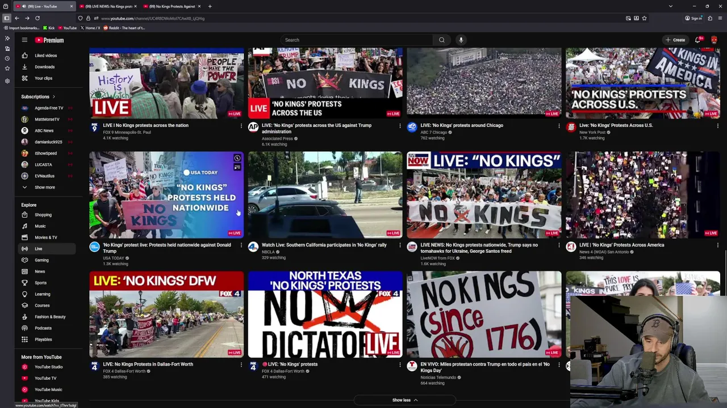Open the account avatar menu
Screen dimensions: 727x408
click(x=714, y=40)
